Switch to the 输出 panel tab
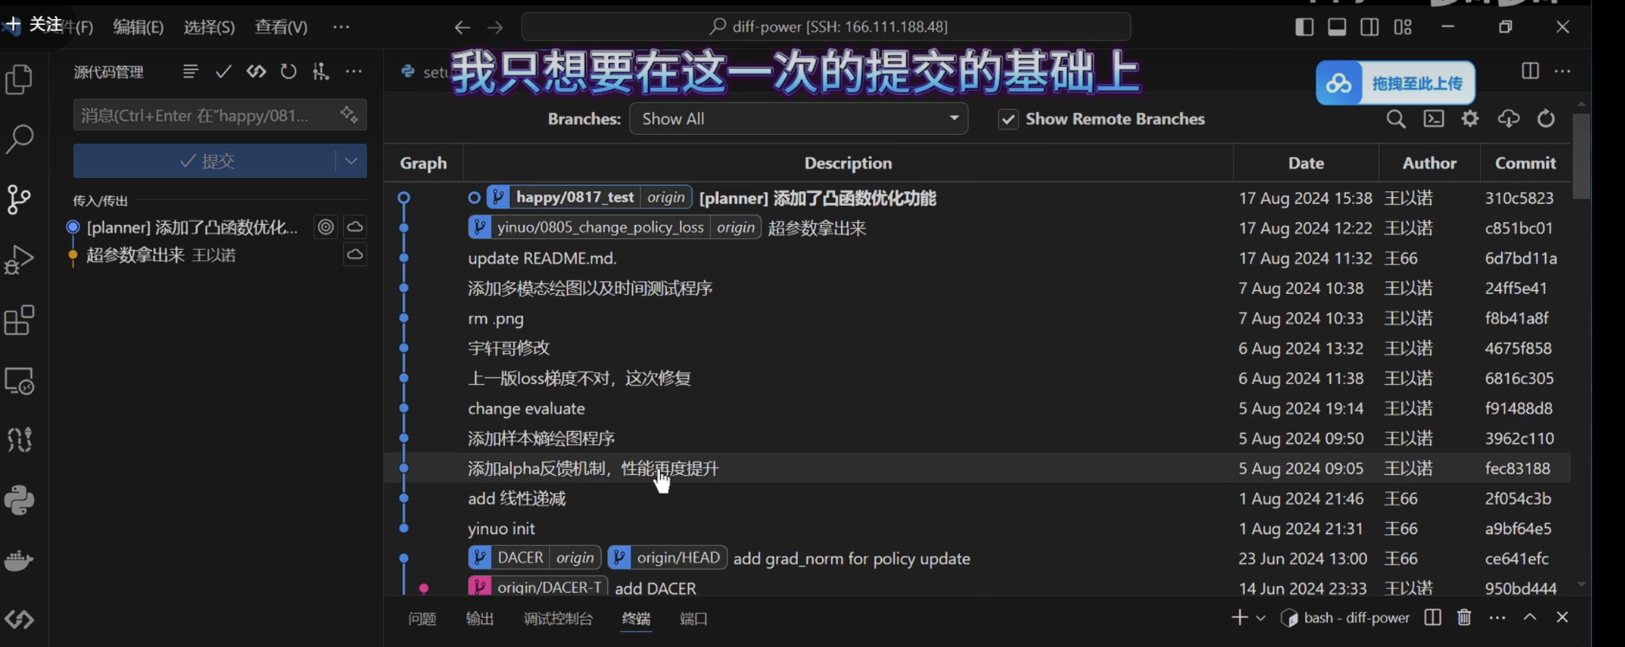The image size is (1625, 647). tap(480, 619)
